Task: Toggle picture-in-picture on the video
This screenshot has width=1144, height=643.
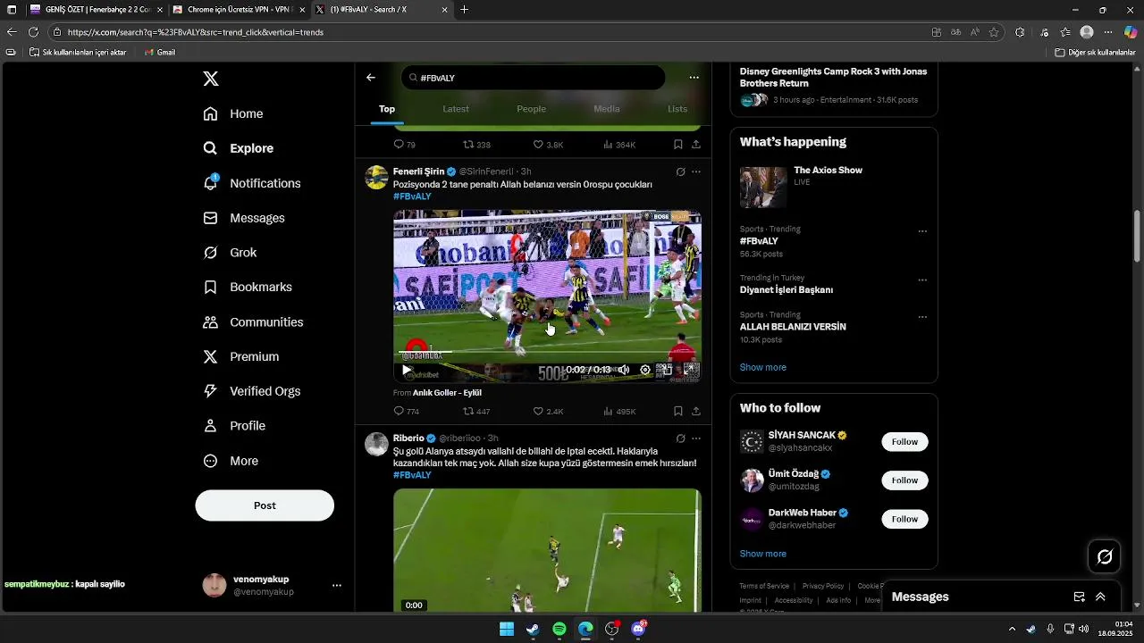Action: (667, 370)
